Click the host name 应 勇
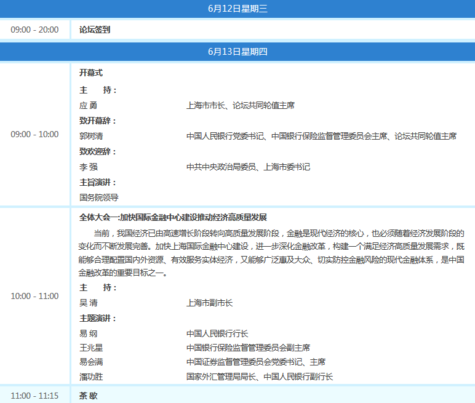Screen dimensions: 475x403 (89, 105)
